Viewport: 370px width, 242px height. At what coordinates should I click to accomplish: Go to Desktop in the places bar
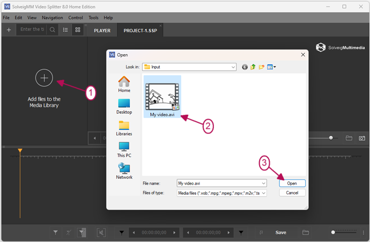tap(124, 106)
